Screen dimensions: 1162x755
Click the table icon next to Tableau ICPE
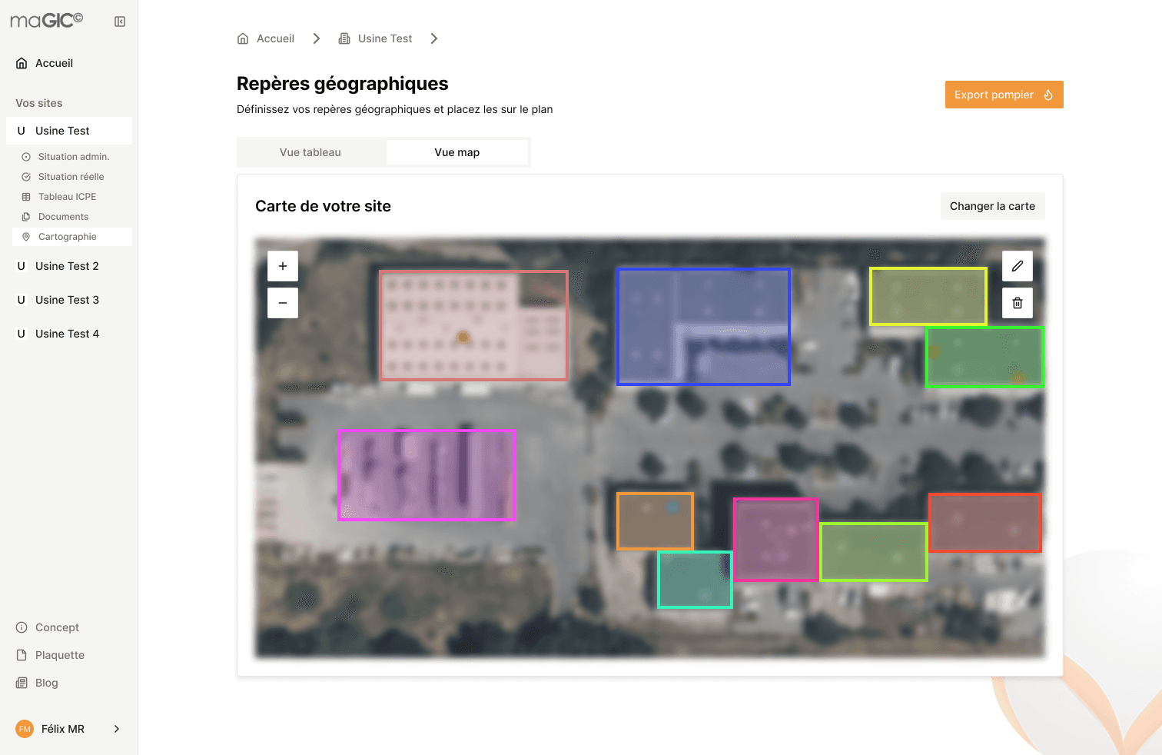pyautogui.click(x=27, y=196)
